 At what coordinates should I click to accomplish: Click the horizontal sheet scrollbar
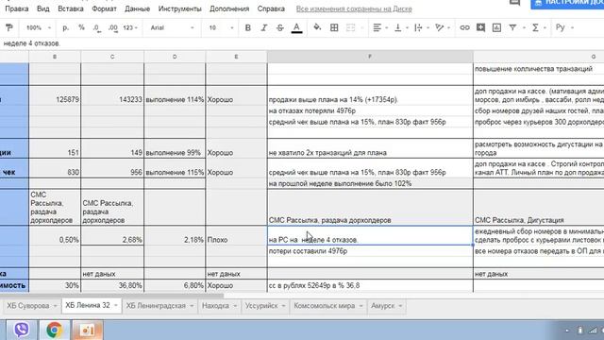coord(111,296)
